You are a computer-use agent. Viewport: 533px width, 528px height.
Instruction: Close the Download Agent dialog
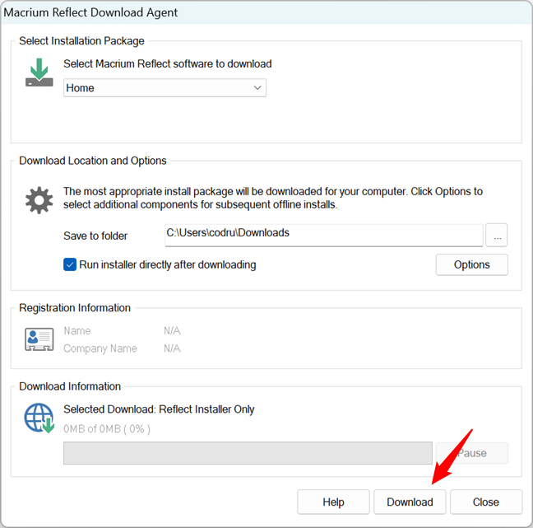point(485,502)
